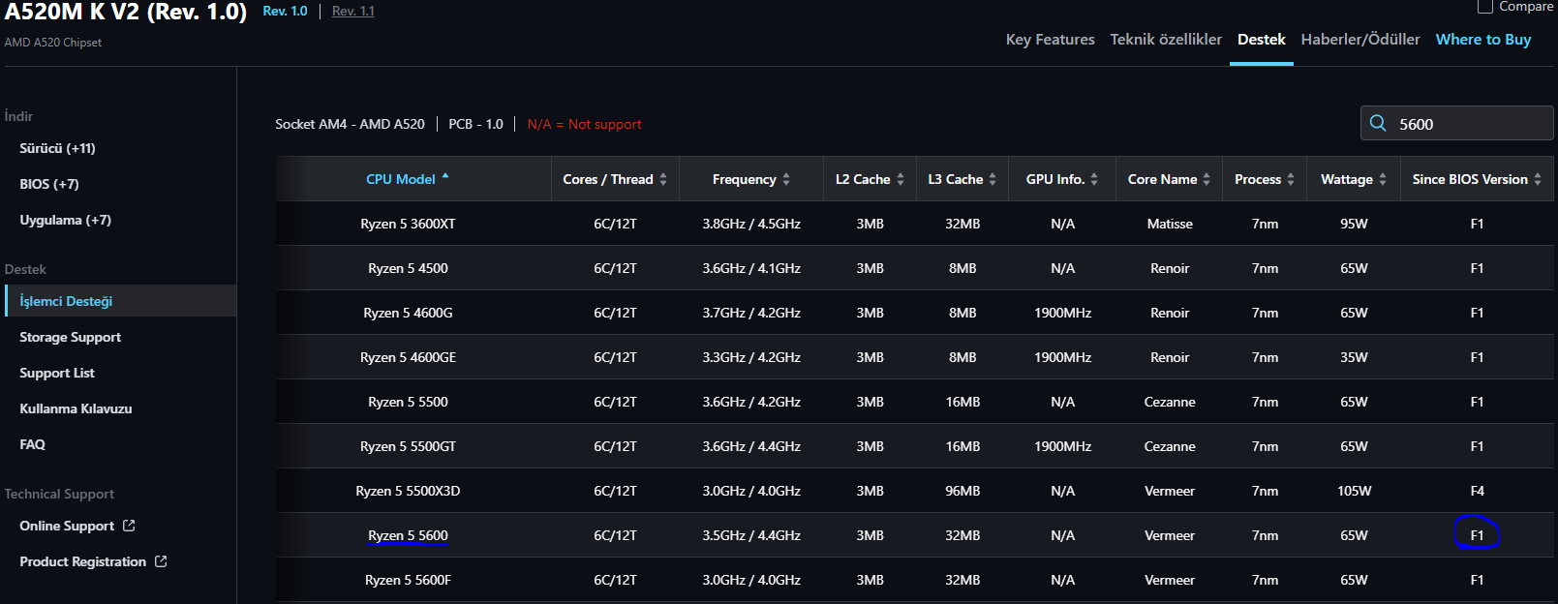Select the Destek tab
The width and height of the screenshot is (1558, 604).
tap(1261, 40)
